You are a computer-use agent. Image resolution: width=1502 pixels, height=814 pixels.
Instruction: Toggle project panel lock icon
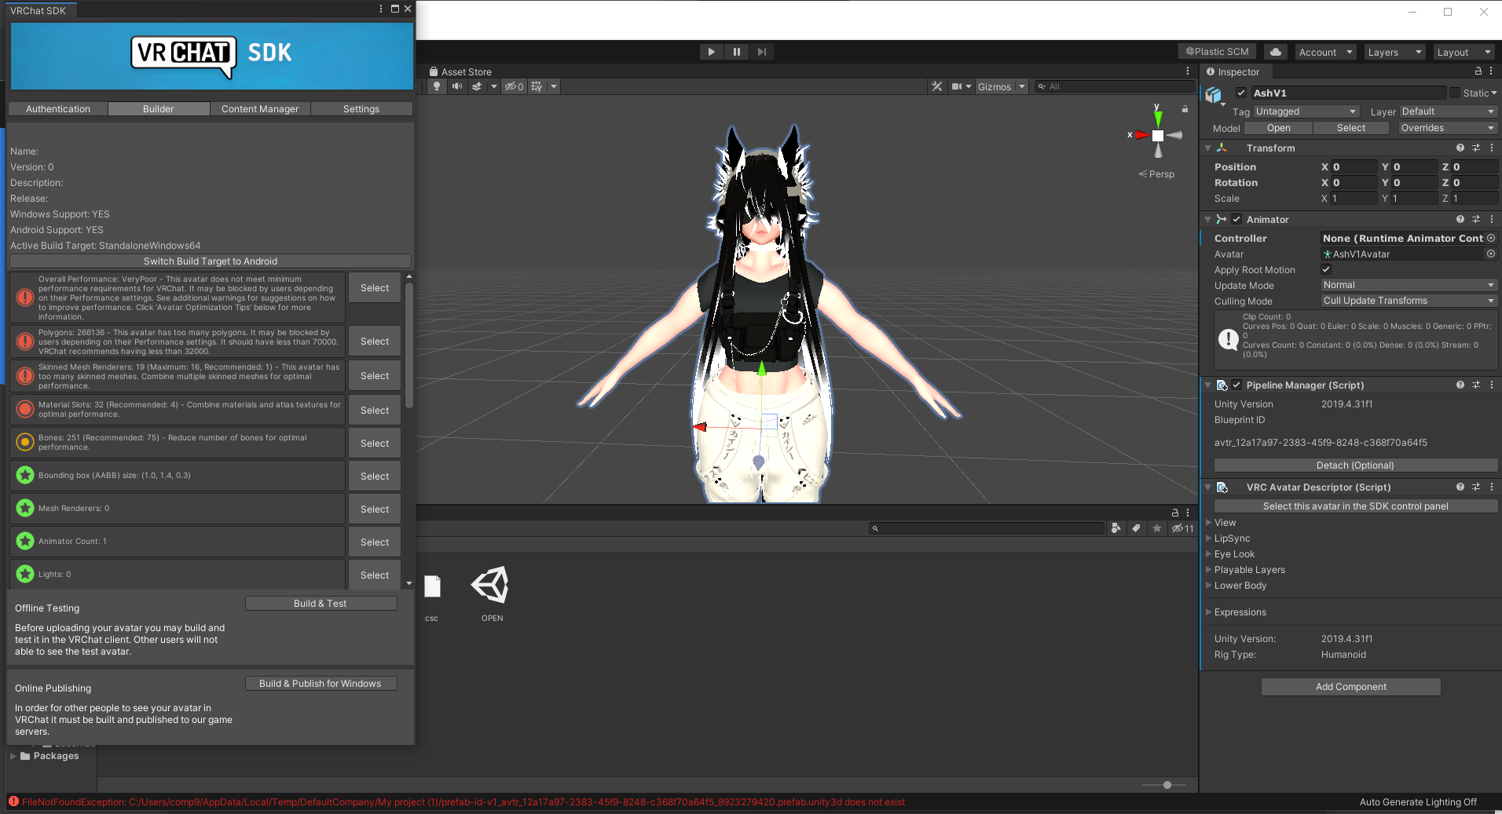[x=1175, y=513]
